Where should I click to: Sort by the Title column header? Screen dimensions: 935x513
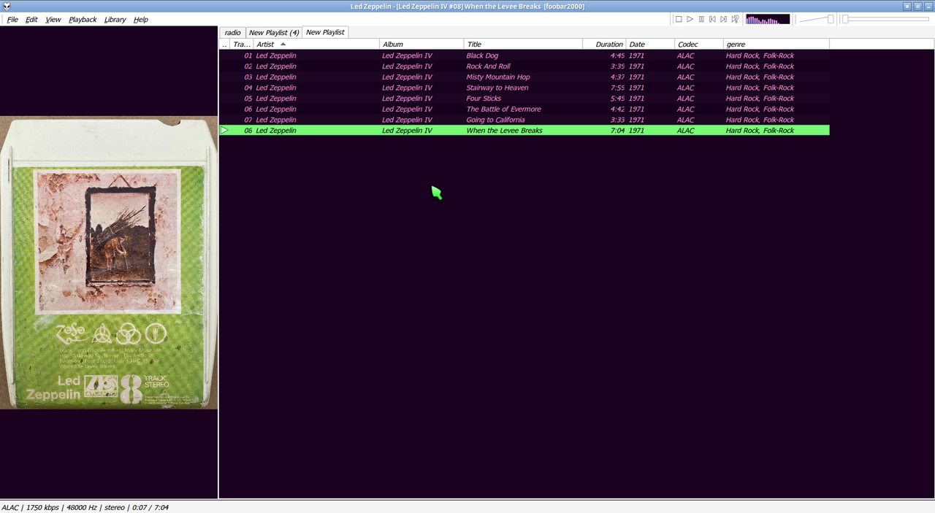tap(523, 45)
